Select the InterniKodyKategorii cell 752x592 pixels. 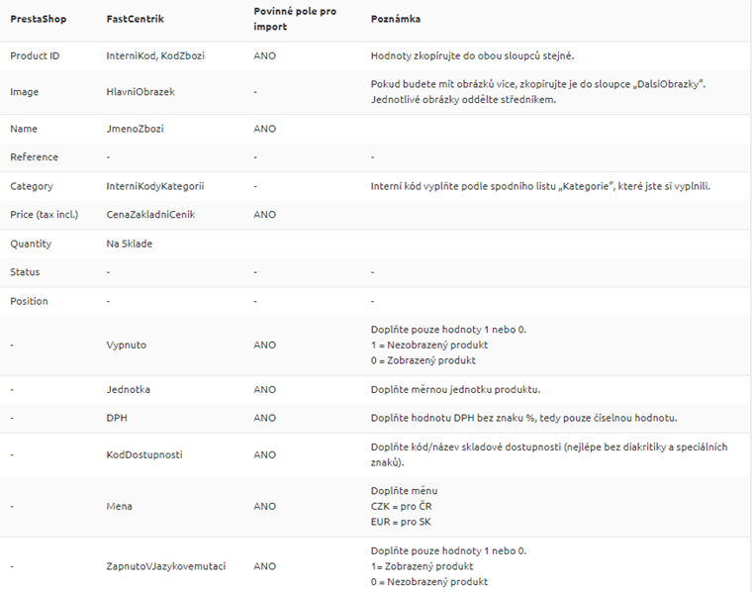tap(155, 186)
